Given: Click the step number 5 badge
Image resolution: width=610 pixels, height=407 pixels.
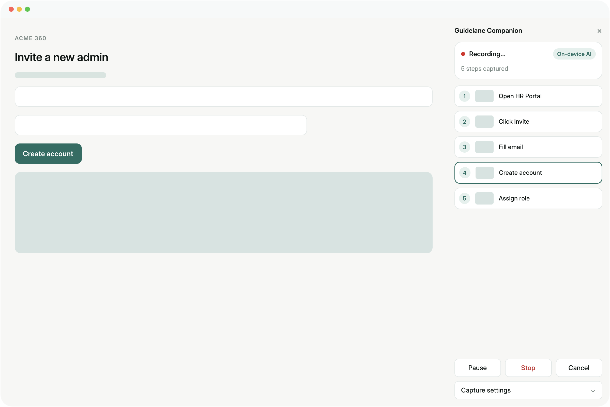Looking at the screenshot, I should pyautogui.click(x=465, y=198).
